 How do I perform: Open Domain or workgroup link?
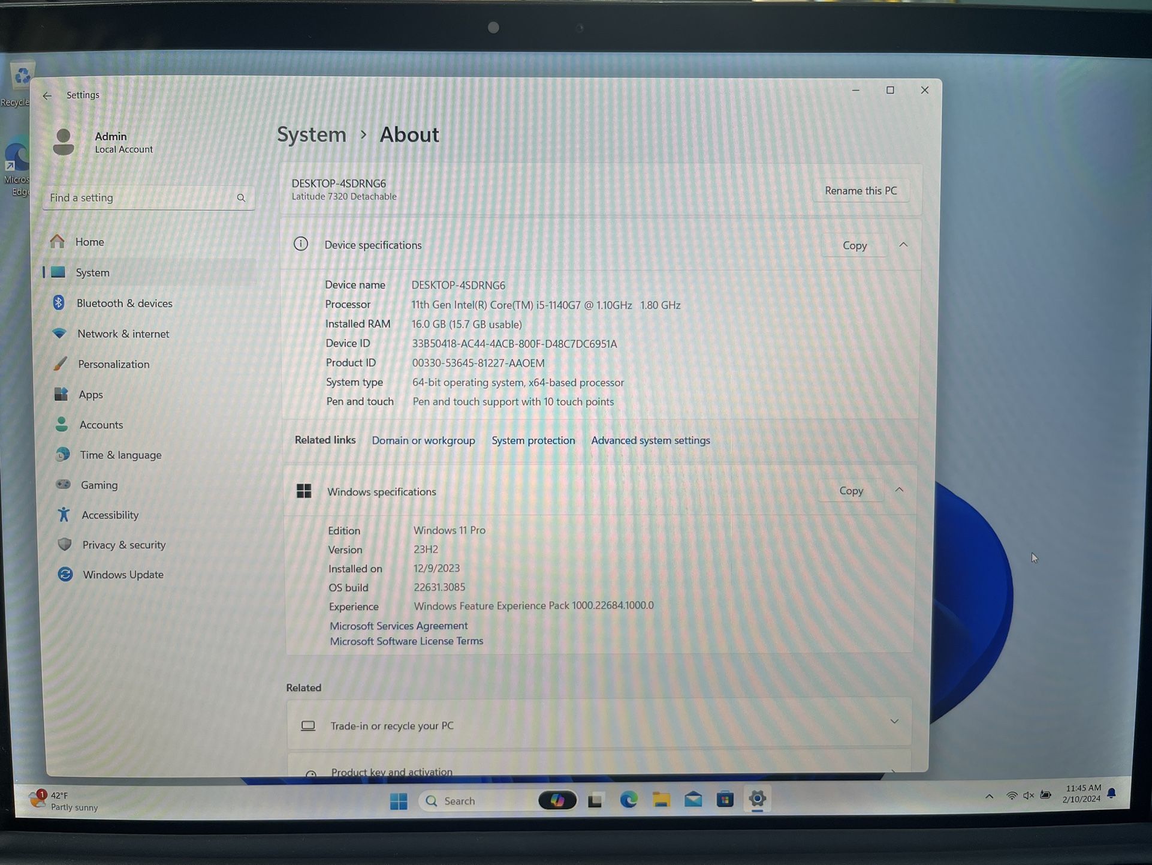tap(423, 440)
